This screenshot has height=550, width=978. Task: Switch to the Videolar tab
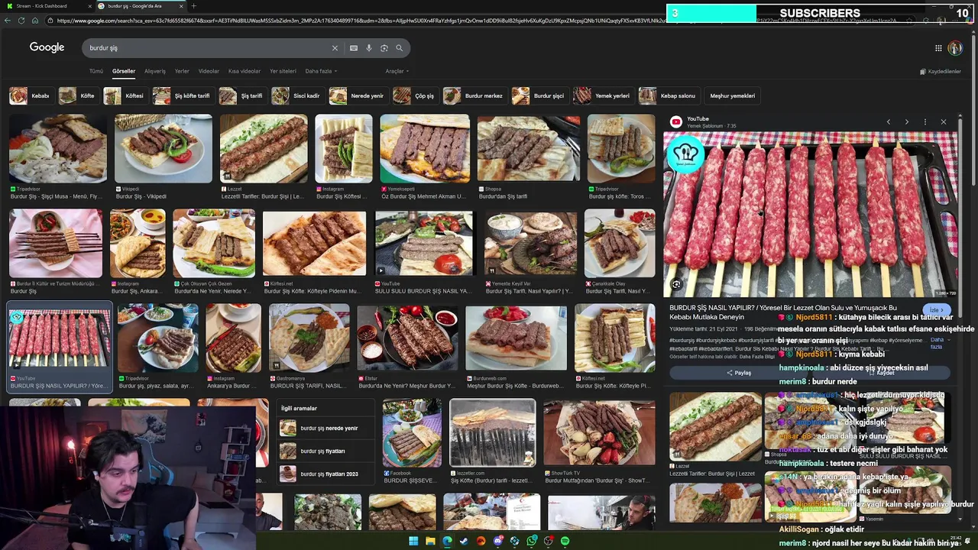click(x=209, y=71)
